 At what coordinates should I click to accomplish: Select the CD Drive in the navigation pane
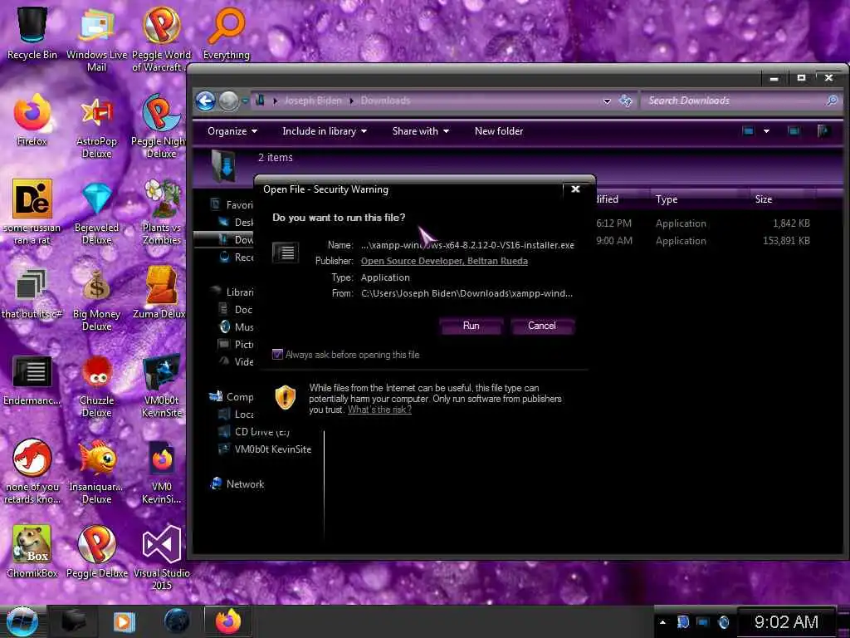(x=255, y=432)
